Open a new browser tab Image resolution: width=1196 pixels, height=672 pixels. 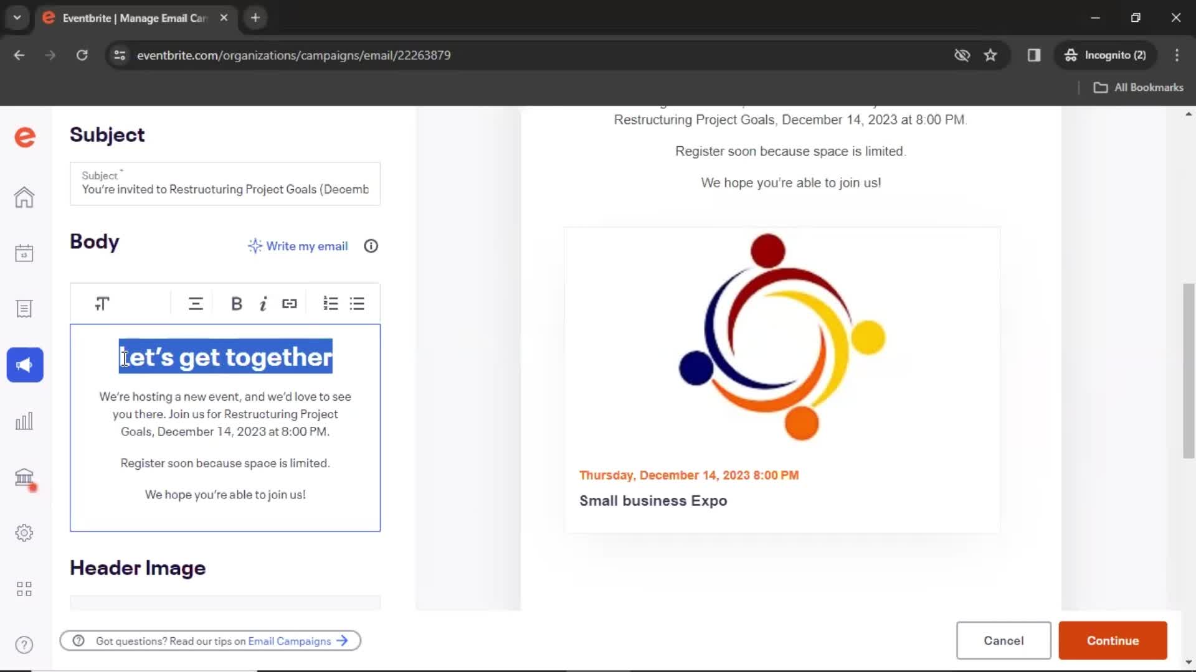tap(255, 18)
